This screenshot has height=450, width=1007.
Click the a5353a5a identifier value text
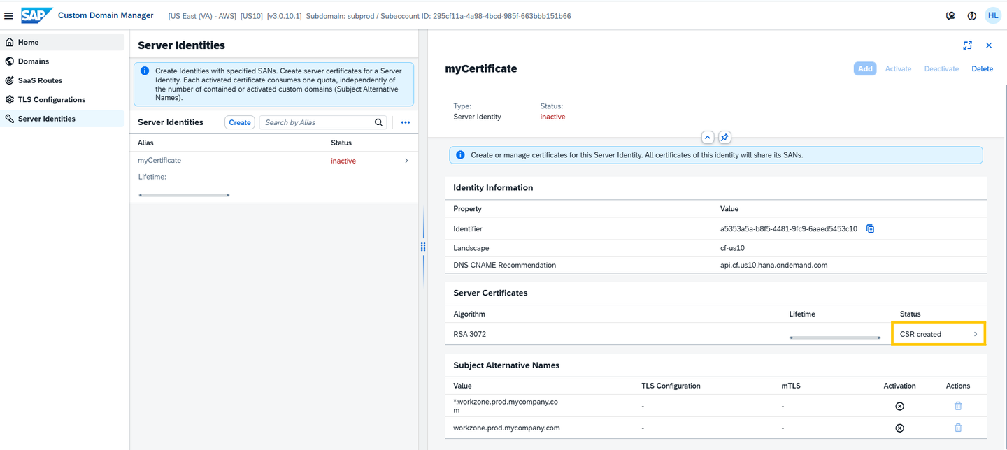click(789, 228)
